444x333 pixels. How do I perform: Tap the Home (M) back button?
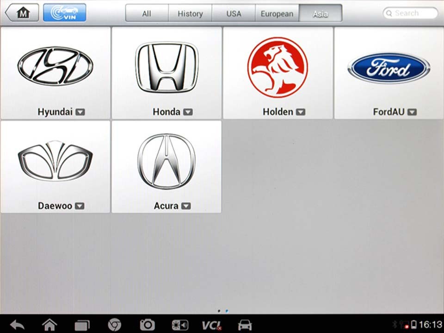21,13
